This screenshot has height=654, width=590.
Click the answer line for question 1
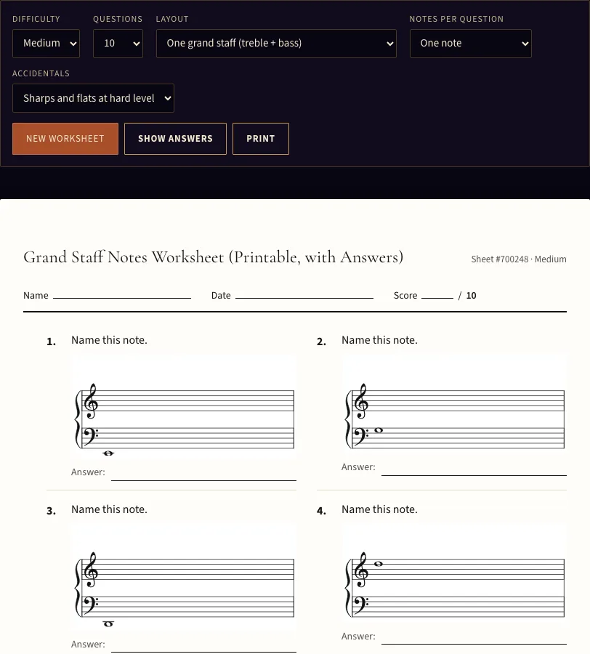coord(203,475)
